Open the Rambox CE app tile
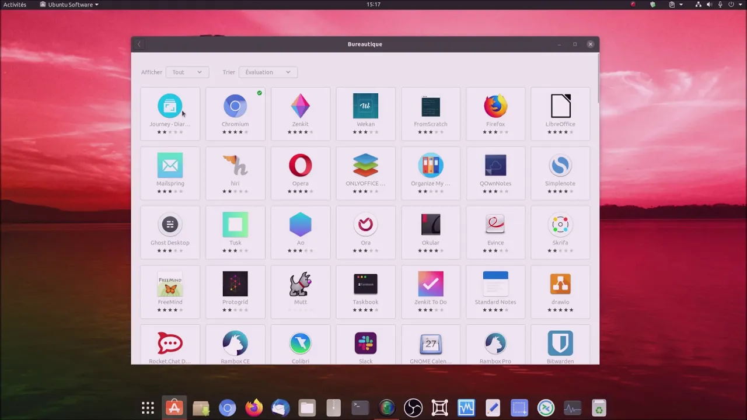 coord(235,345)
